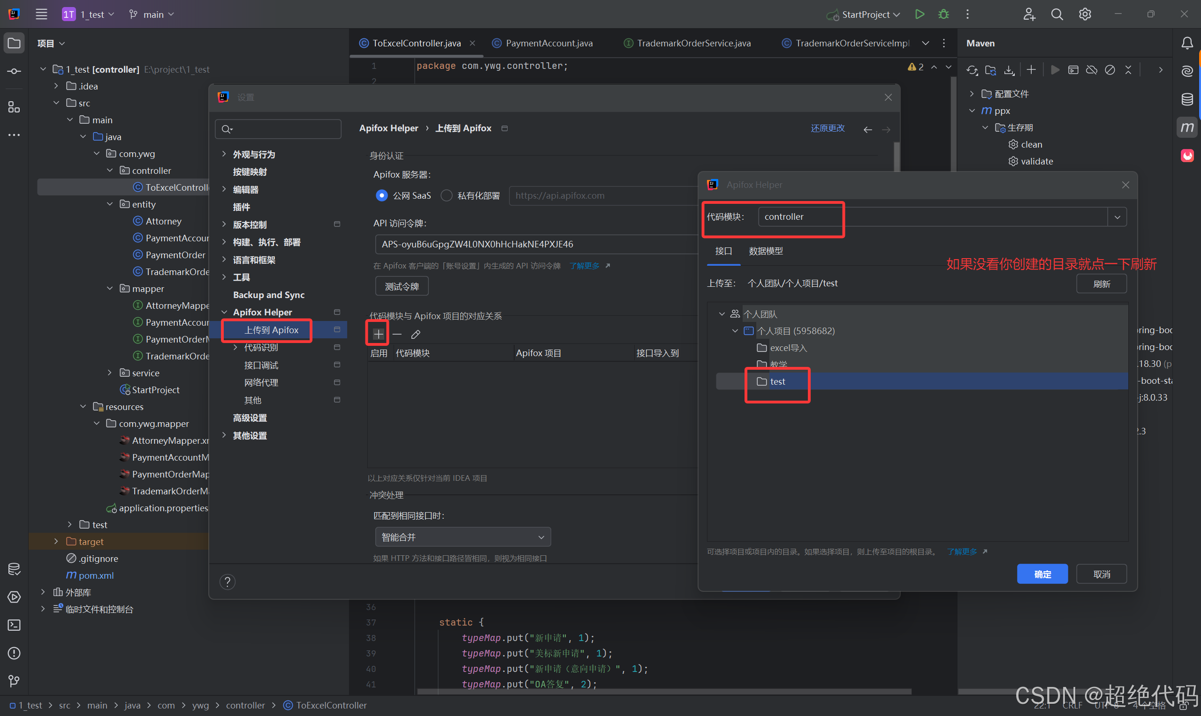This screenshot has width=1201, height=716.
Task: Click the green Run StartProject icon
Action: [920, 15]
